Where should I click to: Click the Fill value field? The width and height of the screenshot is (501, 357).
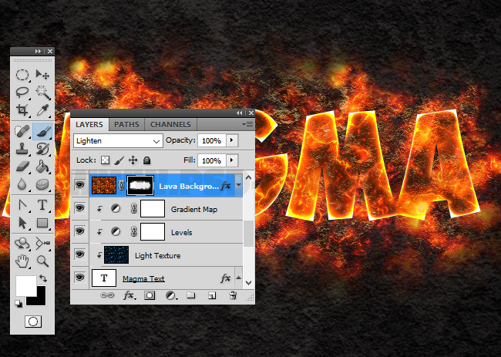click(x=212, y=160)
